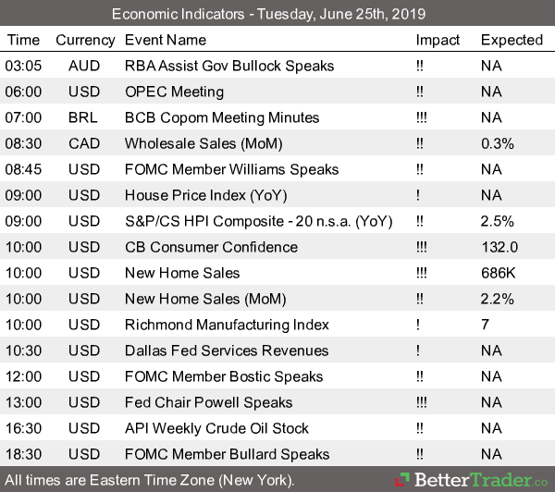
Task: Open Fed Chair Powell Speaks event
Action: coord(208,402)
